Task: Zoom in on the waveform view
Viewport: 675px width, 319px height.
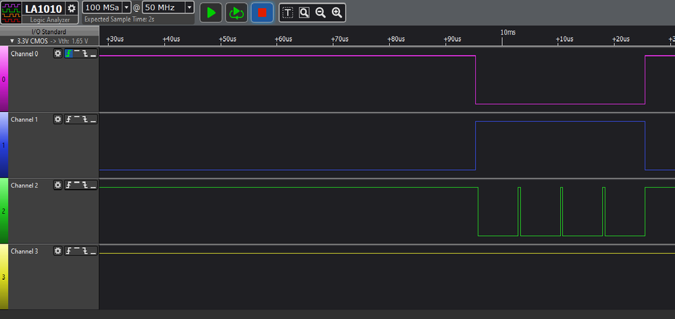Action: pyautogui.click(x=336, y=13)
